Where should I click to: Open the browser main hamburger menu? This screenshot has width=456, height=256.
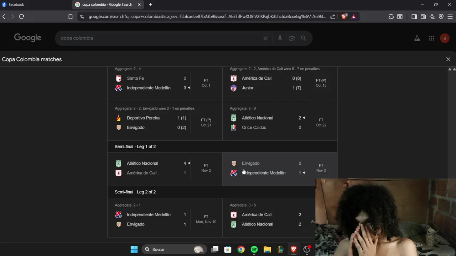[x=450, y=16]
